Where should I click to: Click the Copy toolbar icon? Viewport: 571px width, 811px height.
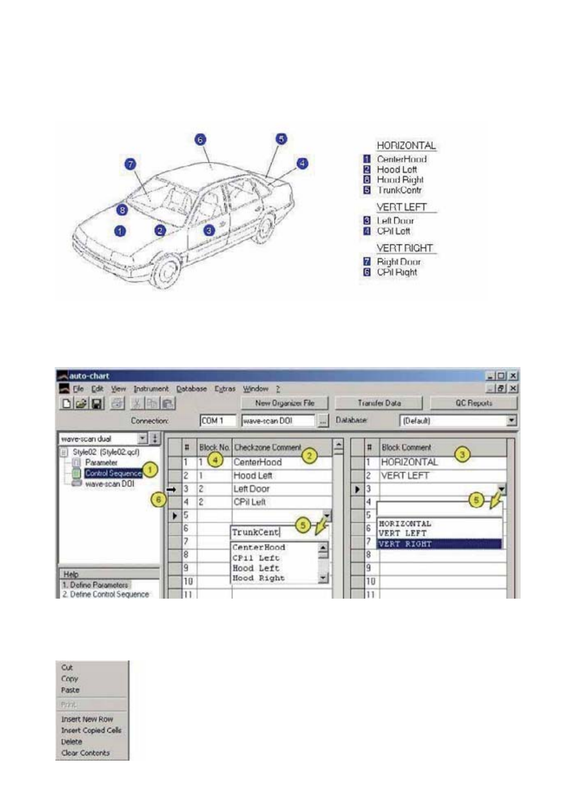pyautogui.click(x=152, y=404)
